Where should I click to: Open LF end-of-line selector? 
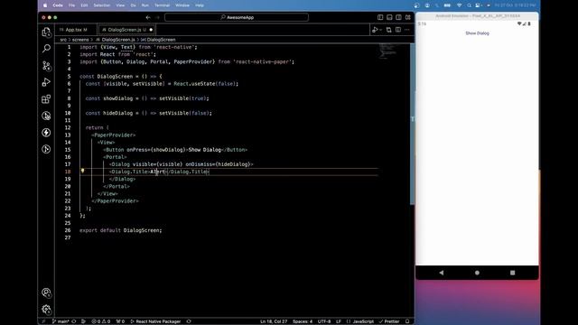(339, 321)
